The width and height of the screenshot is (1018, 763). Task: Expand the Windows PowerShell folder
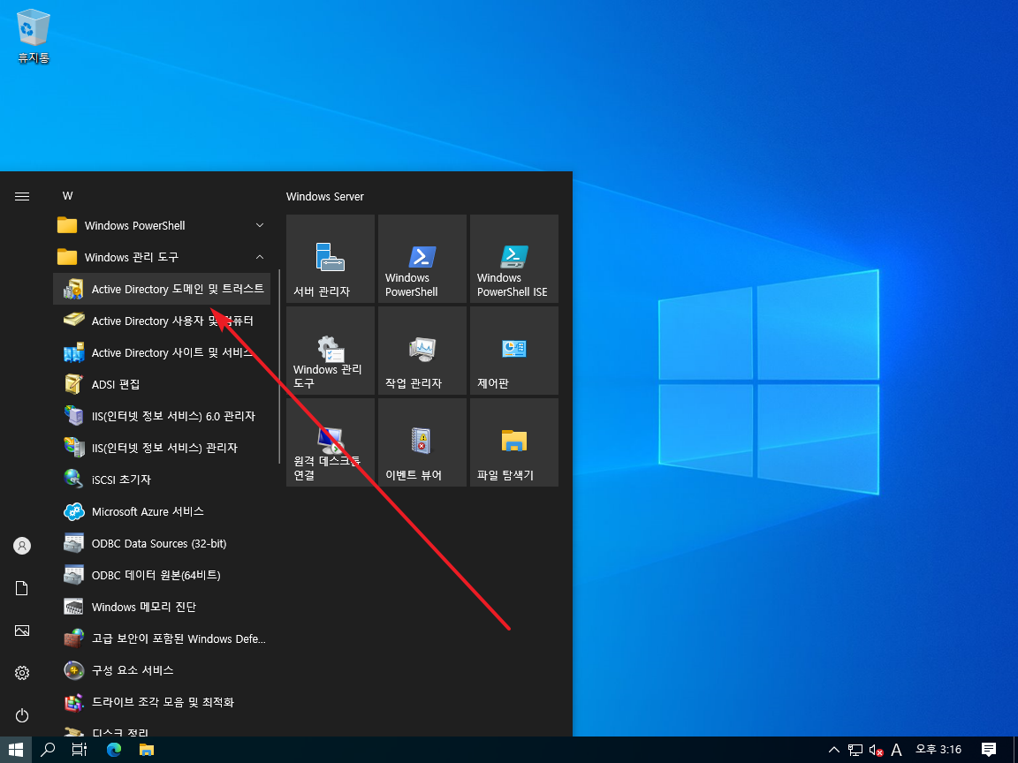(x=162, y=226)
